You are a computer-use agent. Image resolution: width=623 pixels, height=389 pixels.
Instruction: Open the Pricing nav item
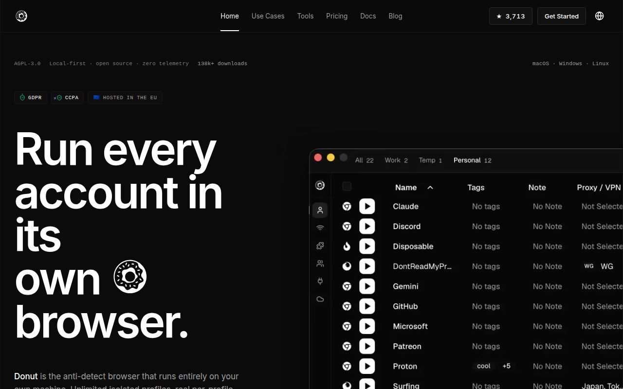tap(337, 16)
